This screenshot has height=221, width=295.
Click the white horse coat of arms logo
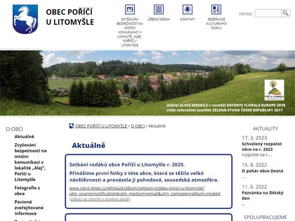click(x=25, y=19)
